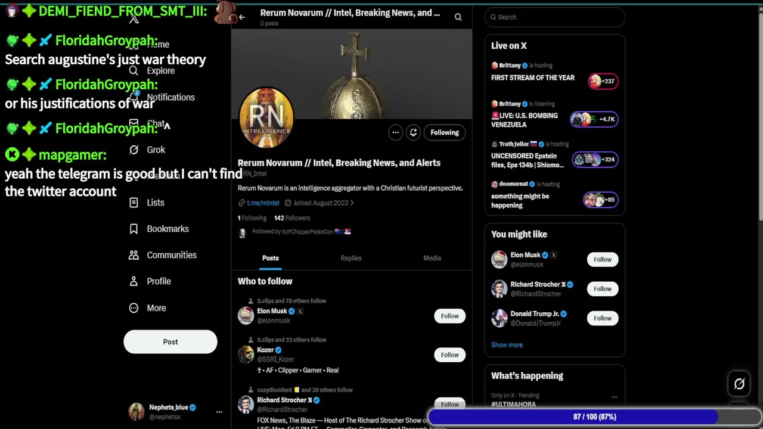The image size is (763, 429).
Task: Open Explore in the sidebar
Action: [160, 70]
